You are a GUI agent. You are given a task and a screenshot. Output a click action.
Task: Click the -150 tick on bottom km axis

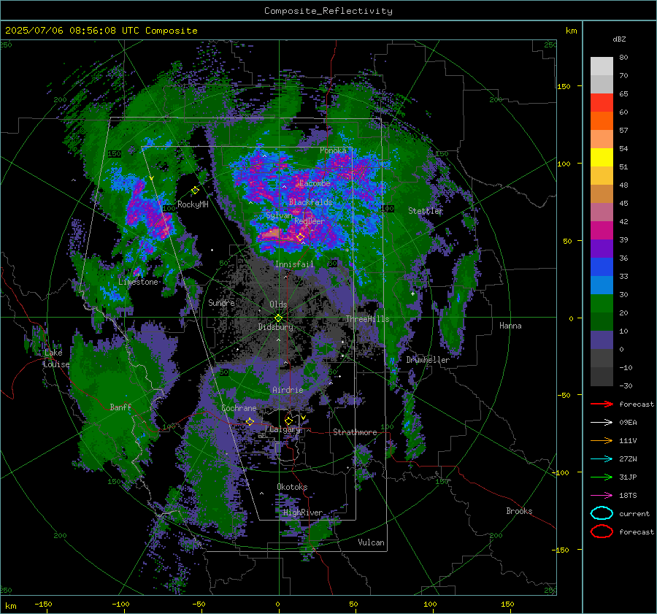pyautogui.click(x=43, y=604)
